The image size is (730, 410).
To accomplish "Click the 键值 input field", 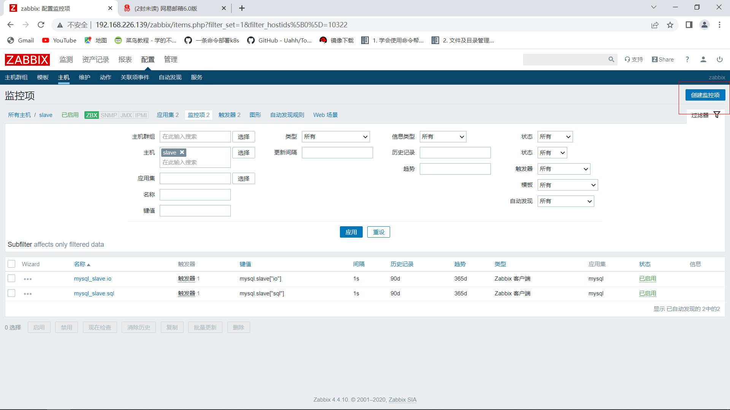I will point(195,211).
